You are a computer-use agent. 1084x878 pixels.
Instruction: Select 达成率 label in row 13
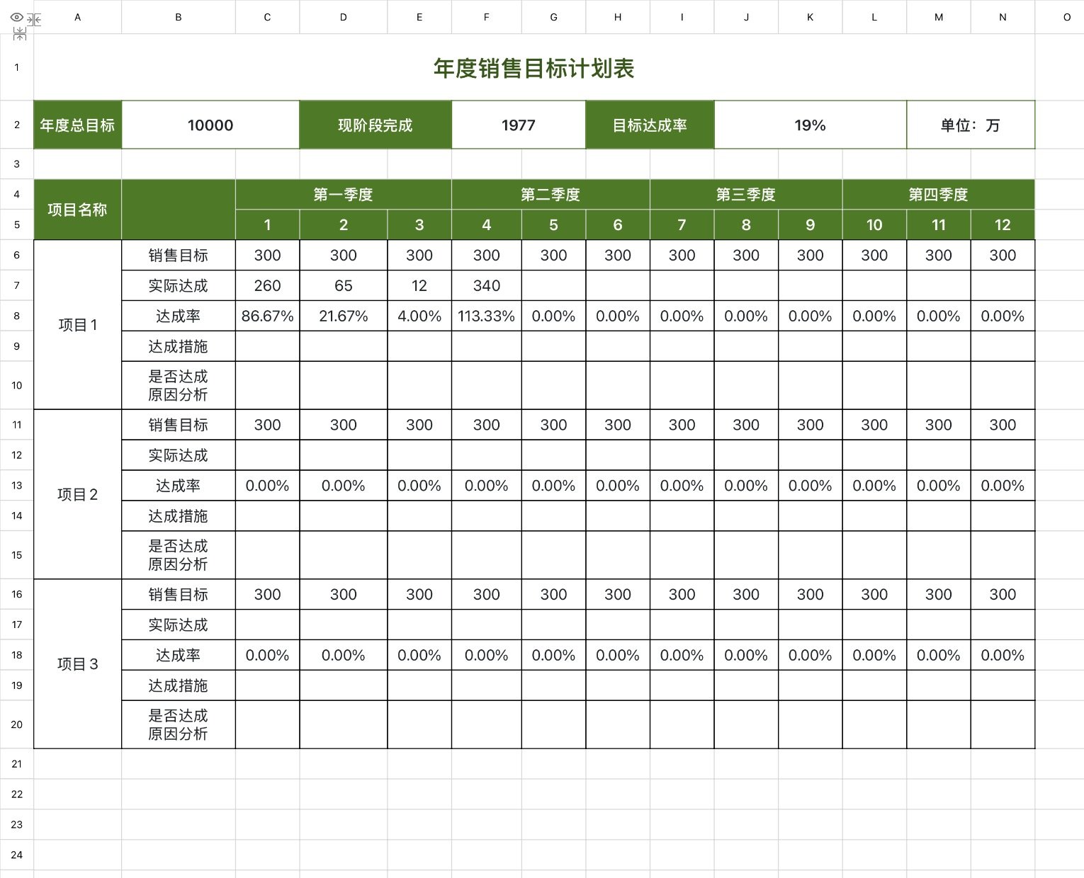coord(179,486)
